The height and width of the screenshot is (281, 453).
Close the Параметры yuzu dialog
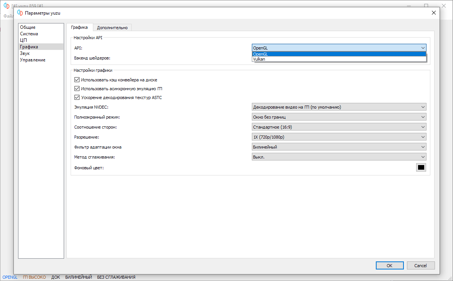click(x=433, y=13)
